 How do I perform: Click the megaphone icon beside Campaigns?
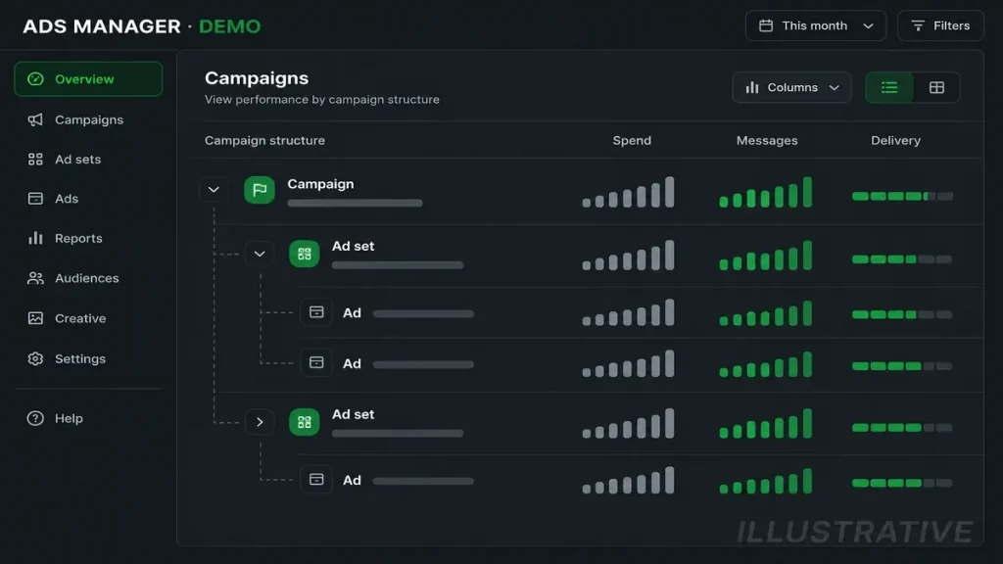35,119
